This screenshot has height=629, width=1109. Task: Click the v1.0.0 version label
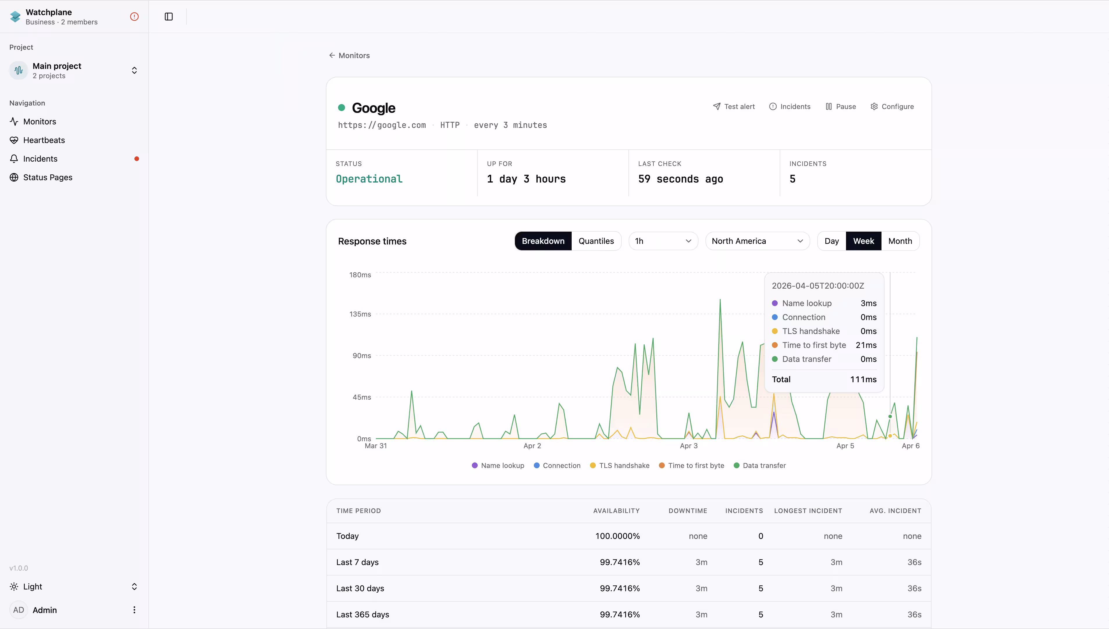click(19, 568)
